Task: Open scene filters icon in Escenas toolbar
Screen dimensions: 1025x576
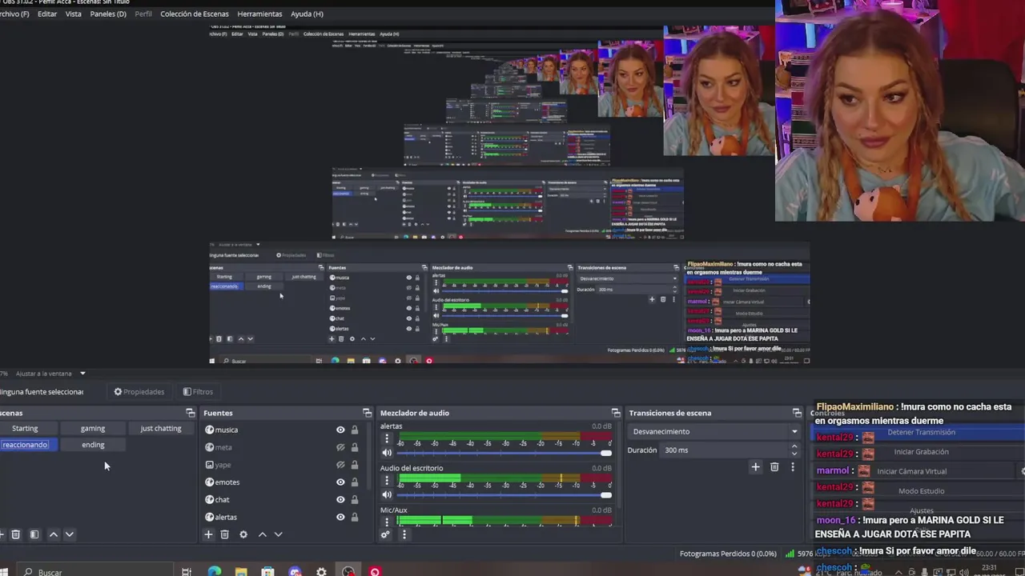Action: tap(34, 534)
